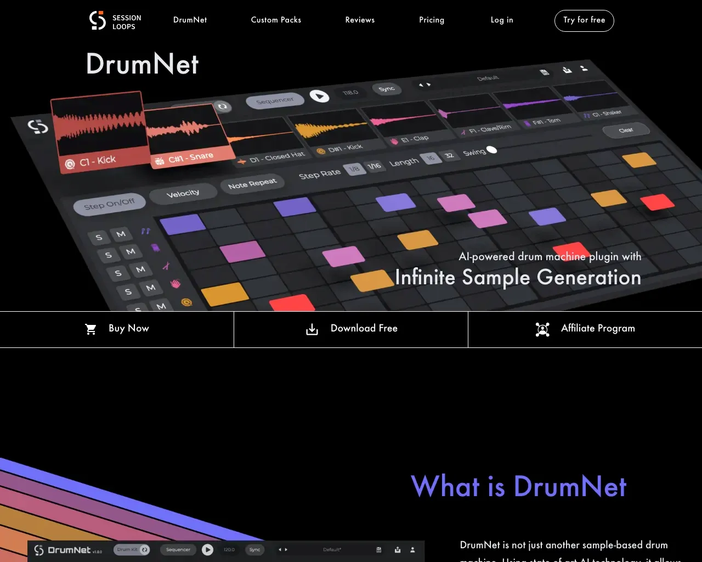The width and height of the screenshot is (702, 562).
Task: Click the pink clave sticks icon in the sequencer rows
Action: tap(166, 266)
